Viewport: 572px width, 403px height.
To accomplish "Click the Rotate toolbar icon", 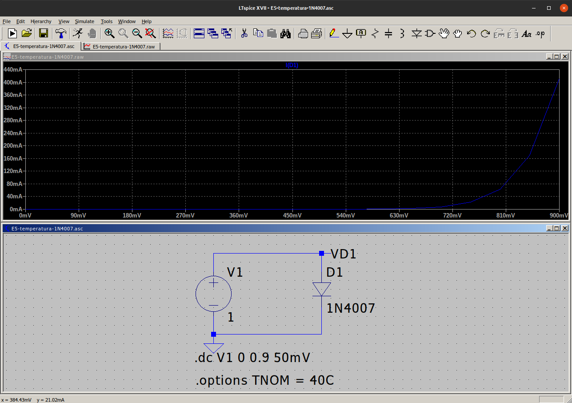I will coord(499,33).
